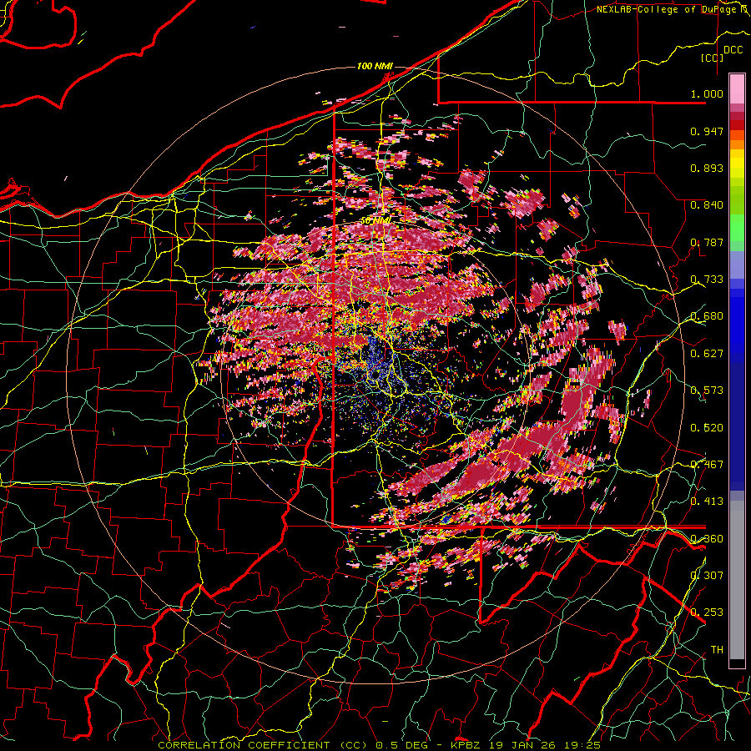Click the 0.680 scale value

click(707, 316)
